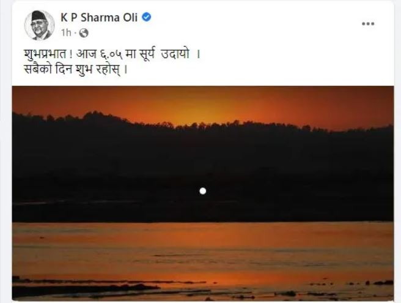401x303 pixels.
Task: Click the 1h post timestamp
Action: point(66,33)
